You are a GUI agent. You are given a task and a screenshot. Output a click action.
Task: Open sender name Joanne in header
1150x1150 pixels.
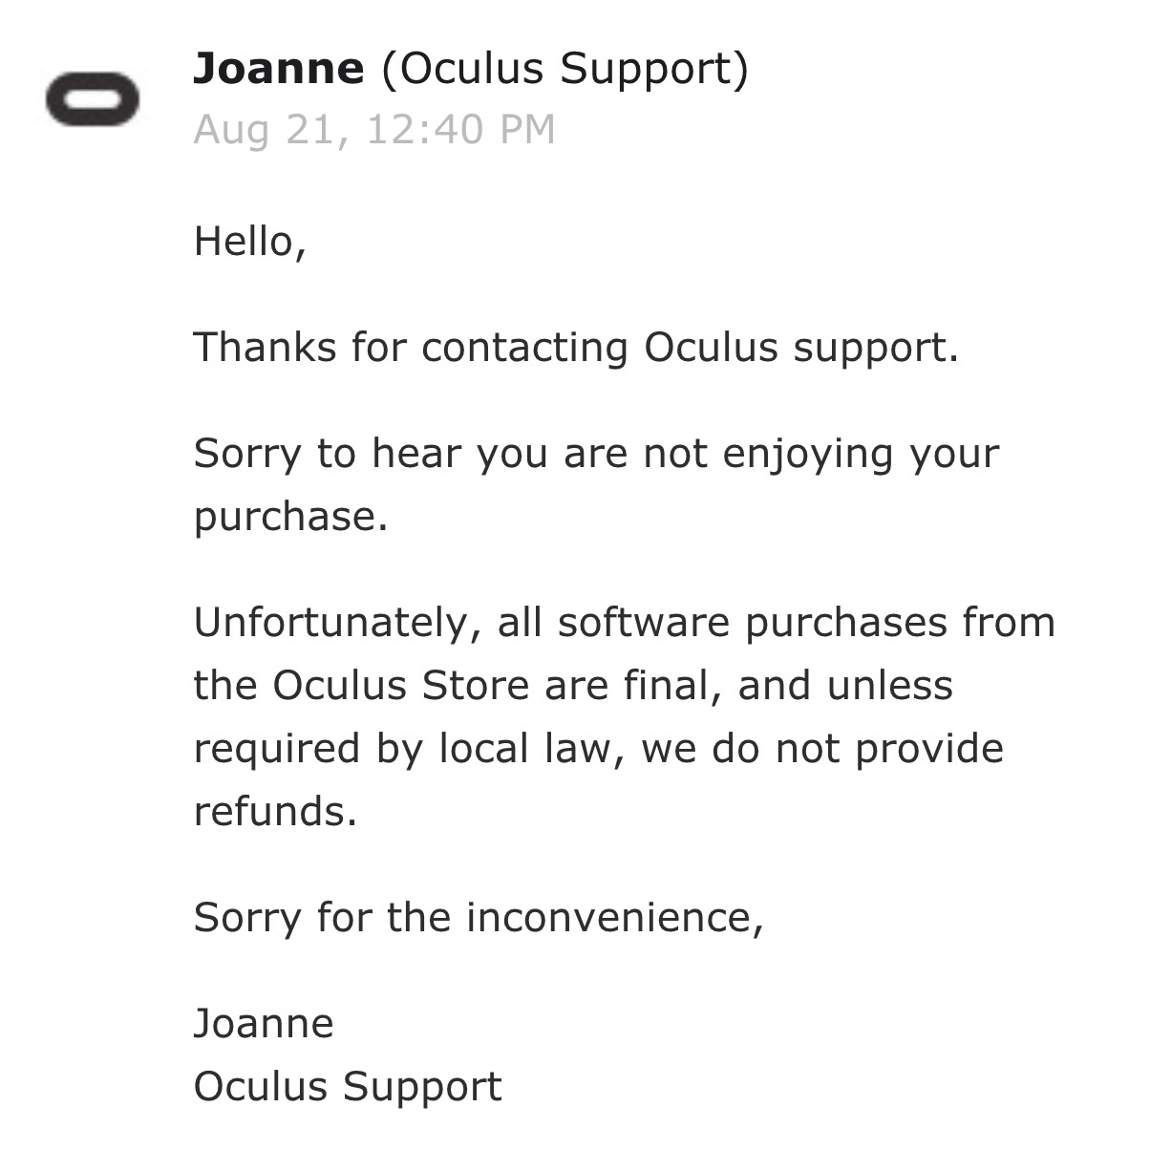[279, 69]
